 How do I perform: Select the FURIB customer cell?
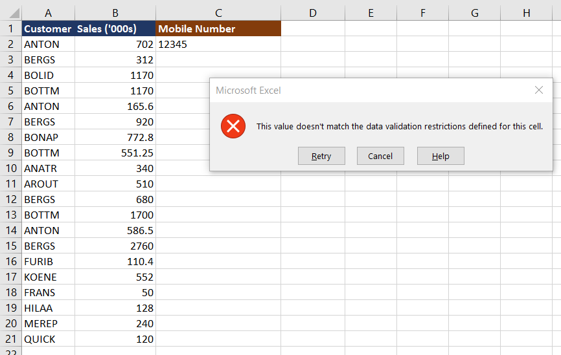click(49, 261)
